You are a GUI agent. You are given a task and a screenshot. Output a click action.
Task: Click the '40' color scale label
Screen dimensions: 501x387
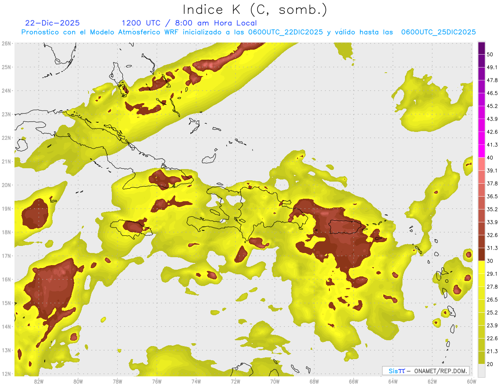pos(491,158)
